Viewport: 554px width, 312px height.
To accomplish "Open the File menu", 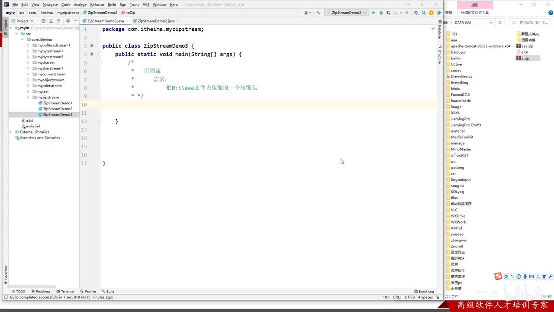I will pyautogui.click(x=15, y=4).
